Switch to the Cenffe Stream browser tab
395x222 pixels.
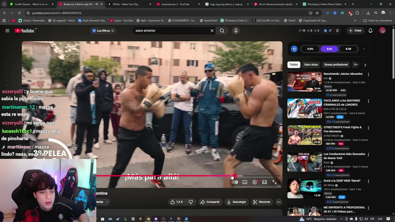31,4
